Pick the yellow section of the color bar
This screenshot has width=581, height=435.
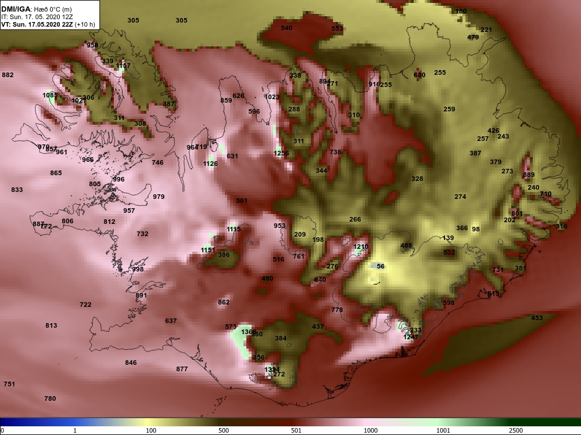(x=148, y=422)
